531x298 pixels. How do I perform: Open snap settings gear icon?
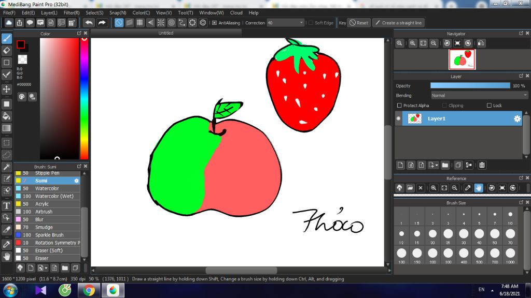(x=203, y=23)
